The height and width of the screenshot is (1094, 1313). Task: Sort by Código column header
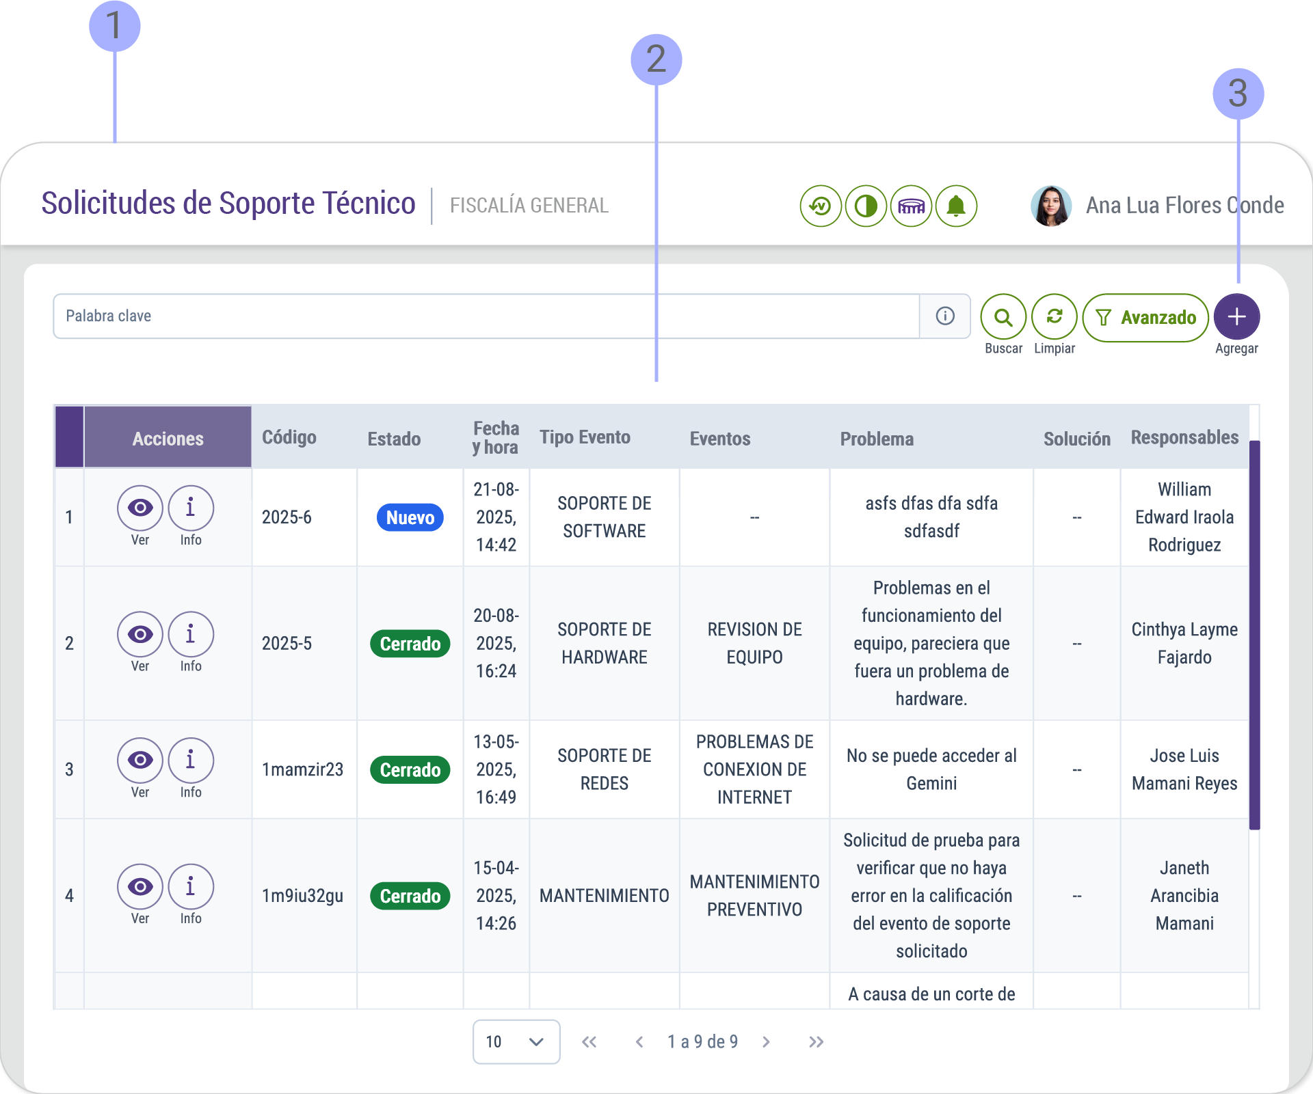[x=289, y=437]
